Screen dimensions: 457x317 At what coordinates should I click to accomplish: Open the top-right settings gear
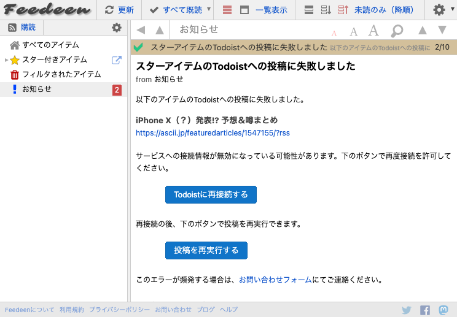point(439,10)
